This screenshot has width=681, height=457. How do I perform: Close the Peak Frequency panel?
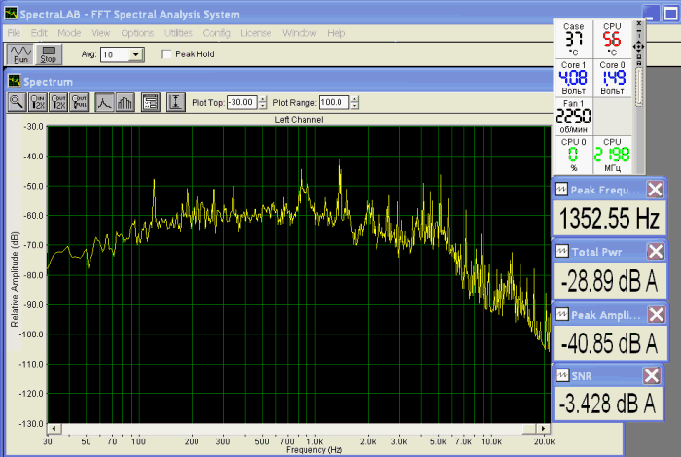click(656, 190)
